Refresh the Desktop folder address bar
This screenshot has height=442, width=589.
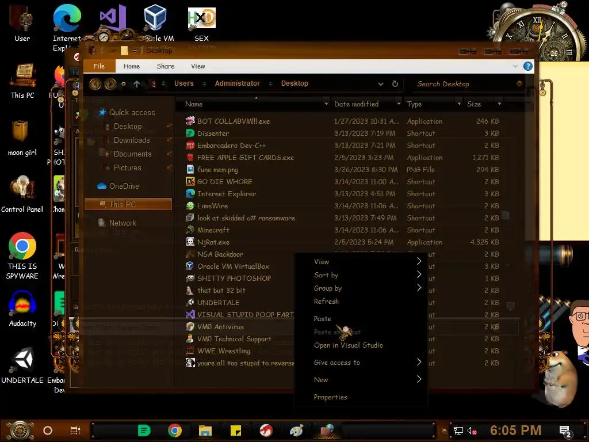click(395, 84)
